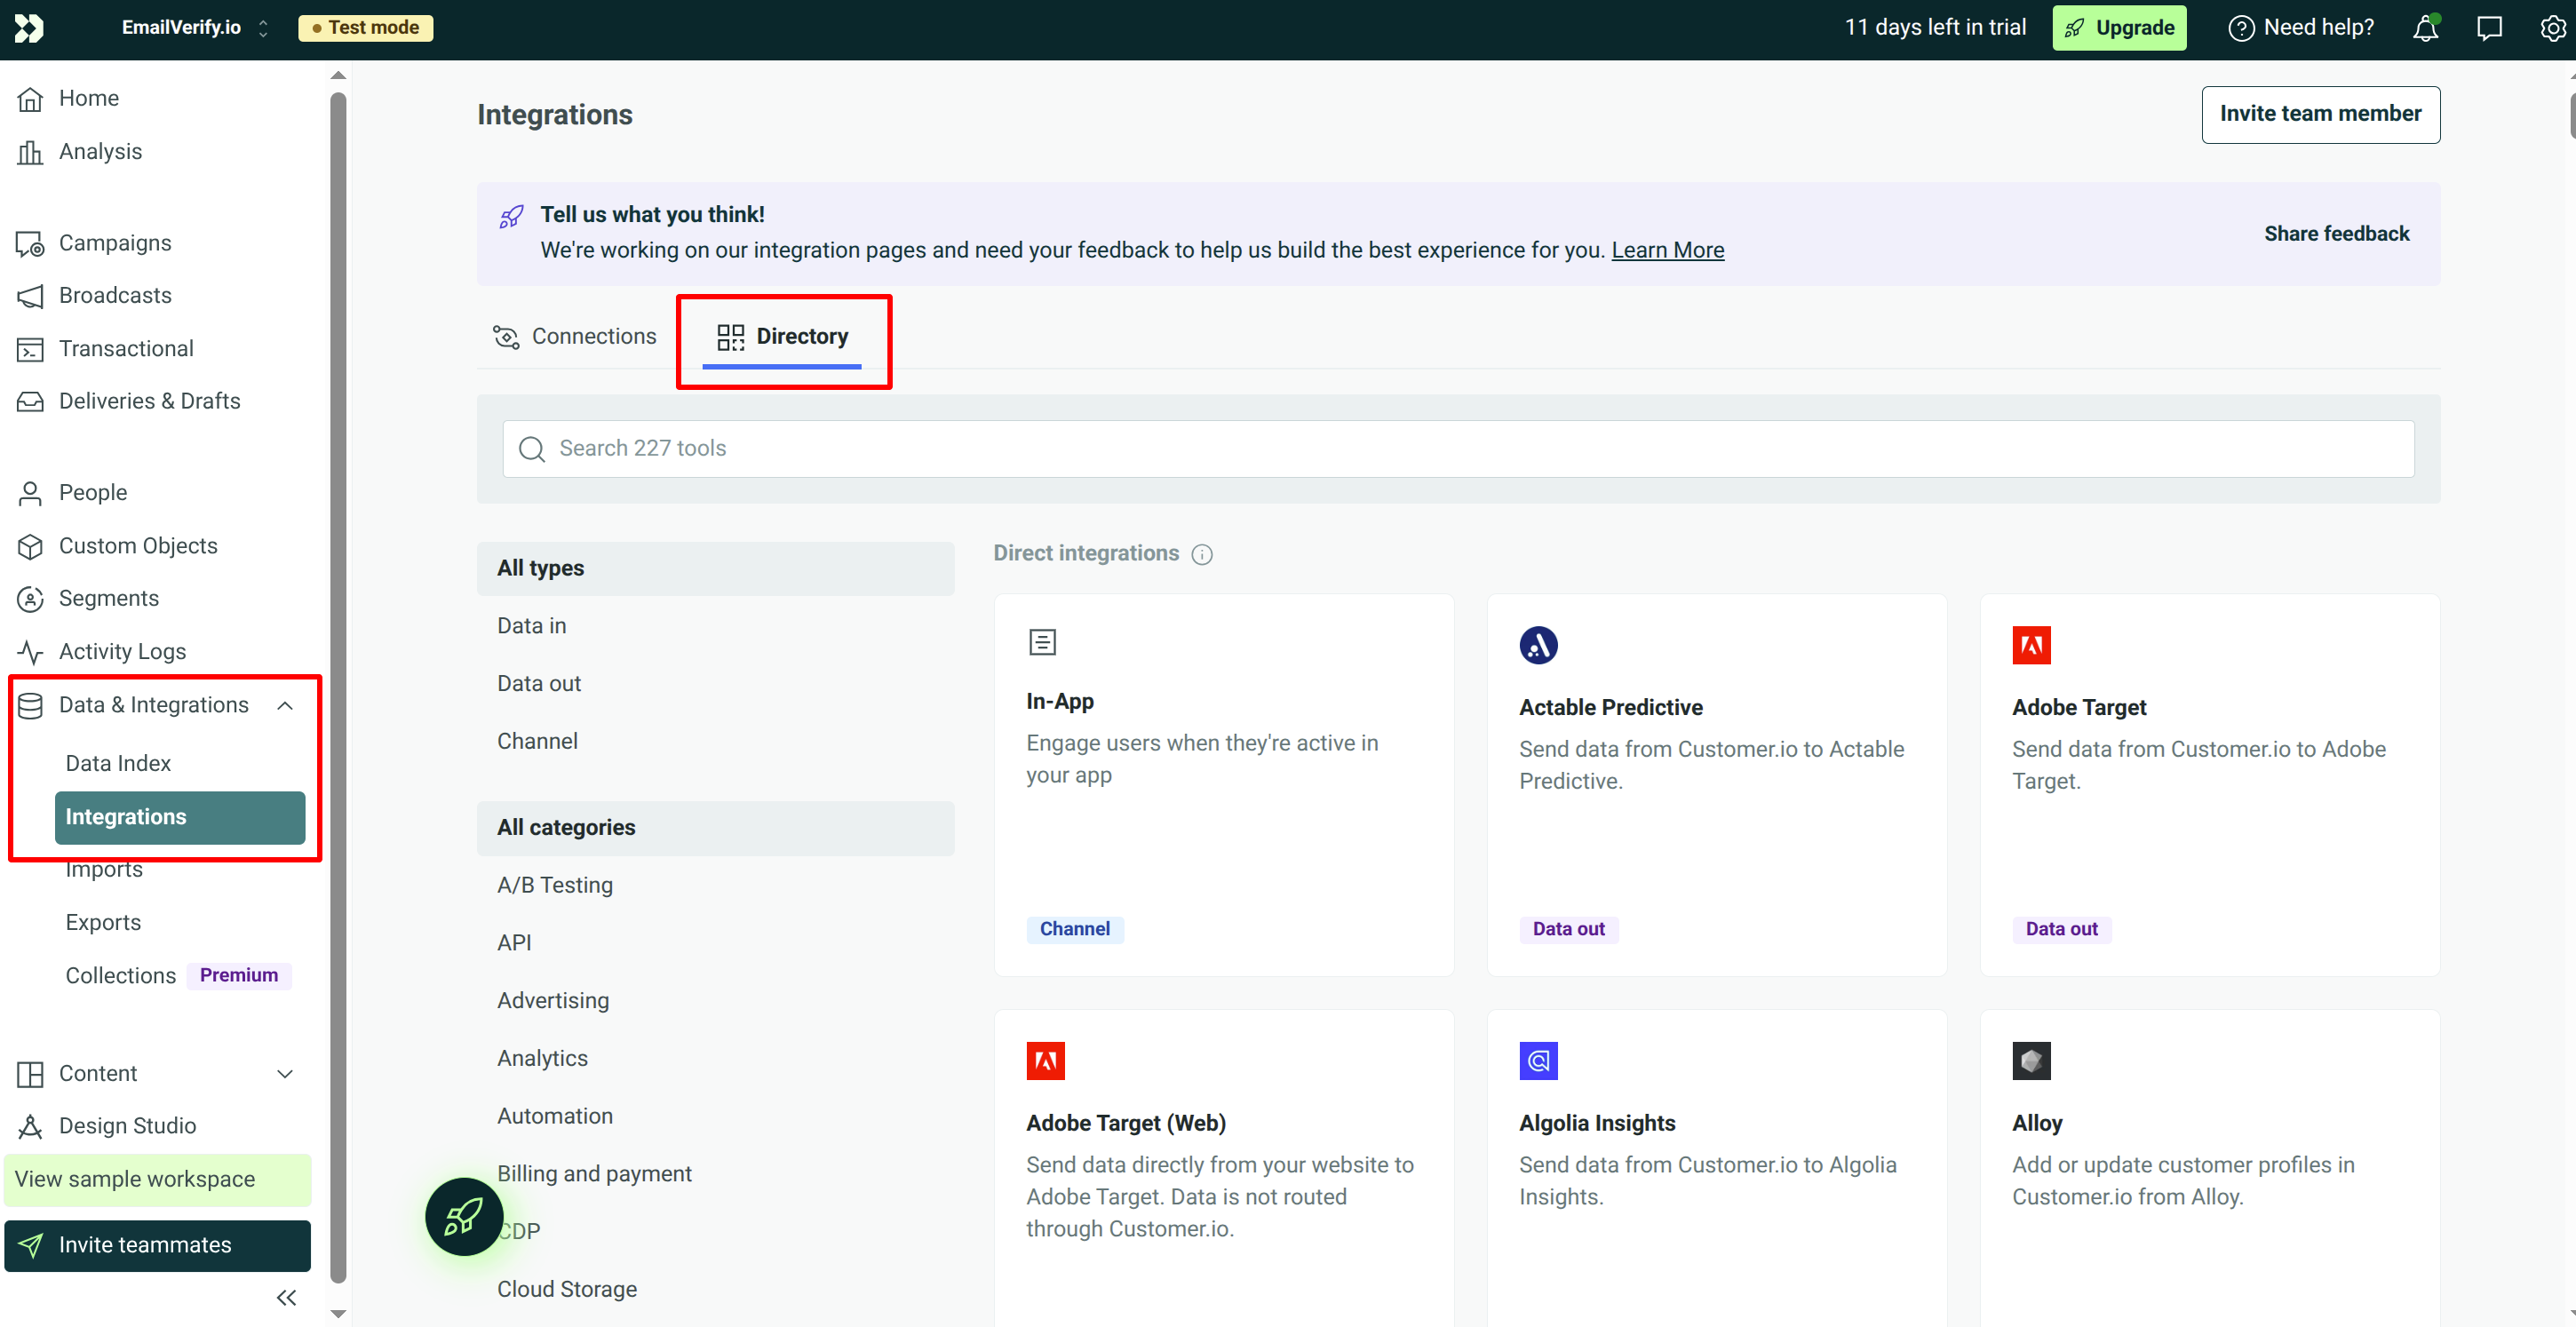Open the EmailVerify.io workspace switcher
Viewport: 2576px width, 1327px height.
pyautogui.click(x=195, y=28)
